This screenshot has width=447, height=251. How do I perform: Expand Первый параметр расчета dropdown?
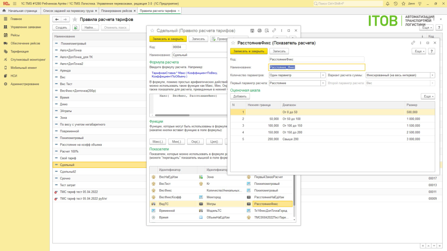pos(323,83)
